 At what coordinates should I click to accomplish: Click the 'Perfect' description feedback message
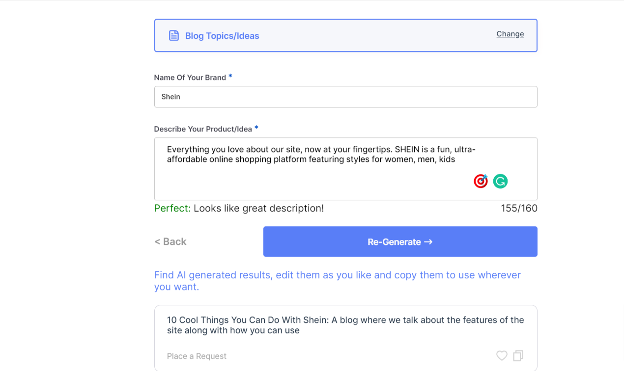click(x=239, y=208)
